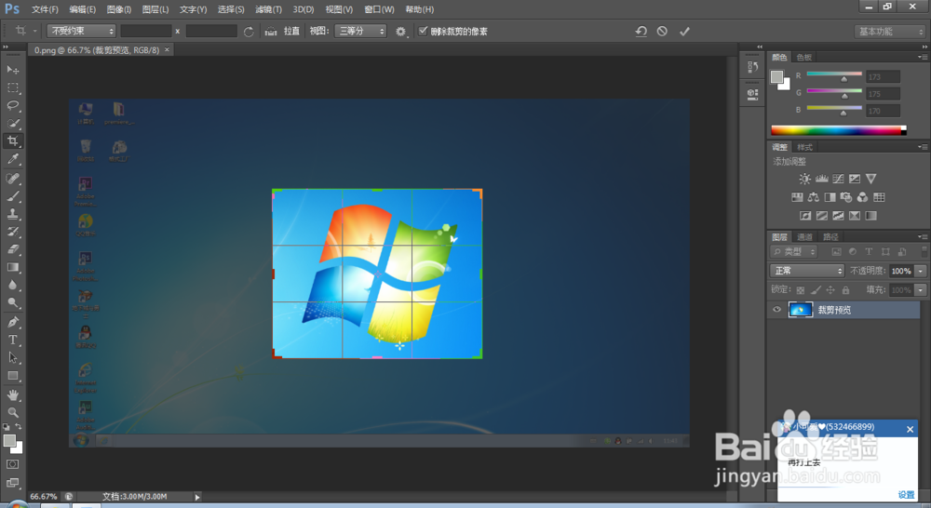Open the Color panel flyout menu
This screenshot has width=931, height=508.
(922, 57)
